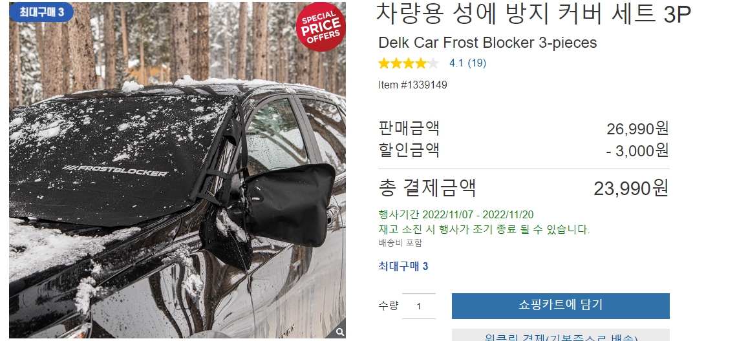The image size is (737, 341).
Task: Open the 4.1 (19) reviews link
Action: (x=467, y=63)
